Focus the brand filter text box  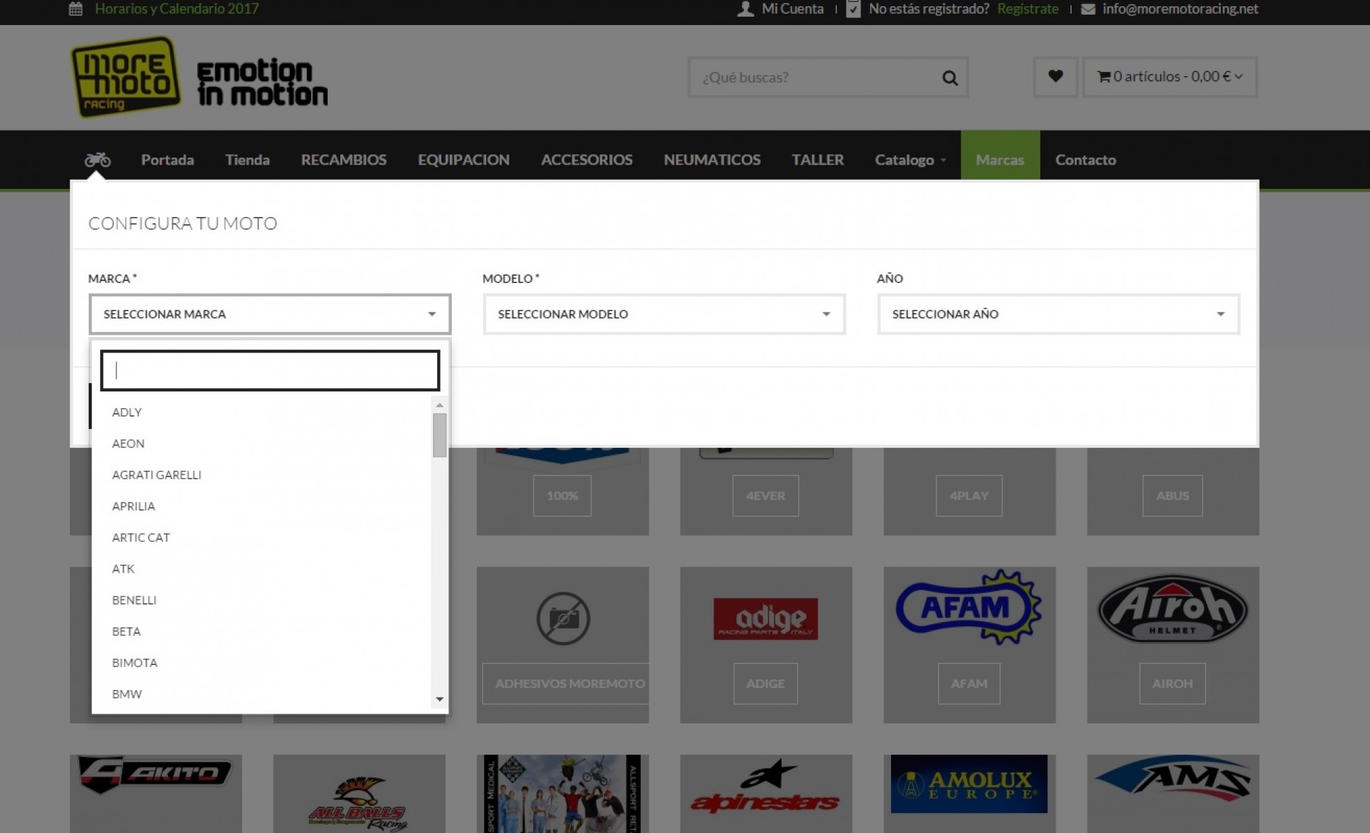point(270,370)
